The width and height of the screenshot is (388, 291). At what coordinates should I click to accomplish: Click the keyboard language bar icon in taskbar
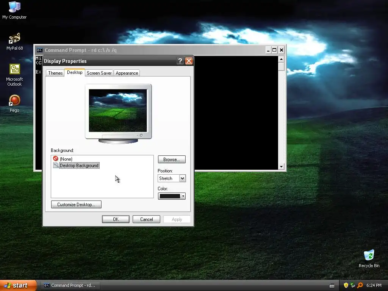[332, 286]
